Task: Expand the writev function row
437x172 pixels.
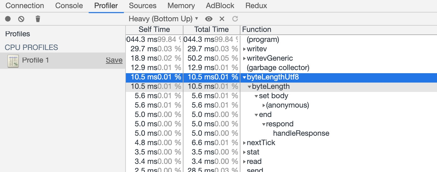Action: [x=244, y=49]
